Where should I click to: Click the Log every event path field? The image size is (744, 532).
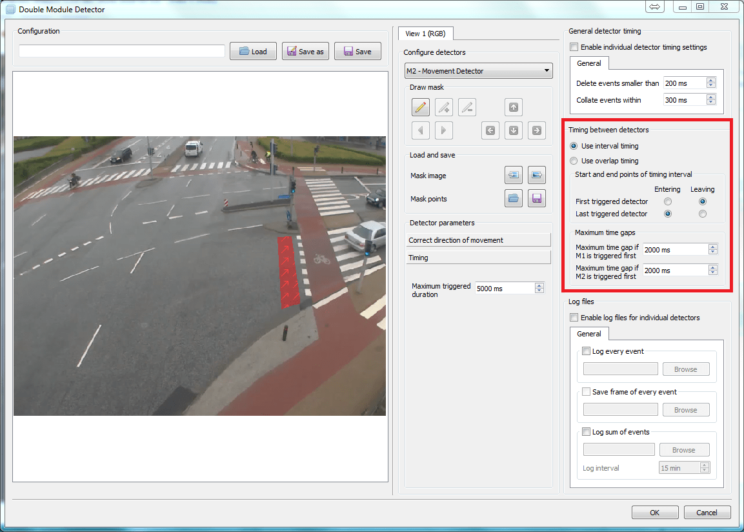(621, 369)
